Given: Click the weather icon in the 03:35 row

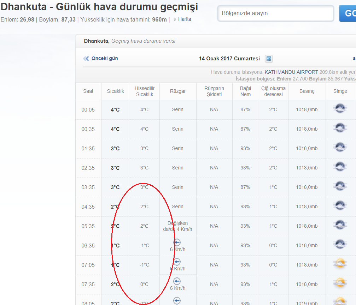Looking at the screenshot, I should click(x=340, y=186).
